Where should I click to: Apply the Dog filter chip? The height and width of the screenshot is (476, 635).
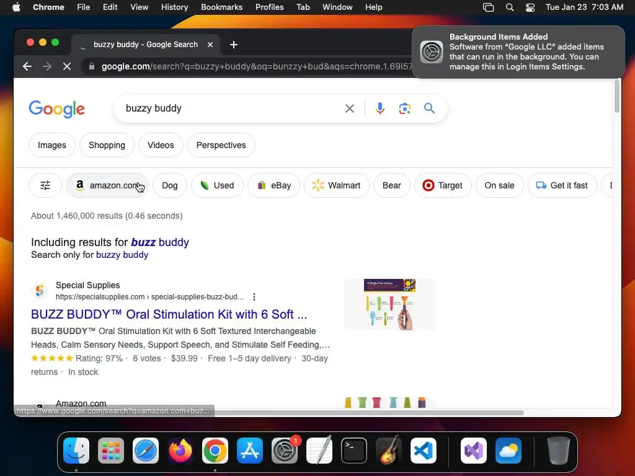coord(170,185)
